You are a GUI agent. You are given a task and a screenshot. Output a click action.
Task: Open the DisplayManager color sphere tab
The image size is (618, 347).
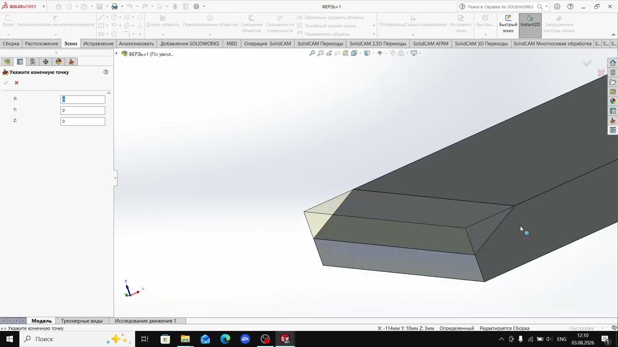[x=59, y=62]
